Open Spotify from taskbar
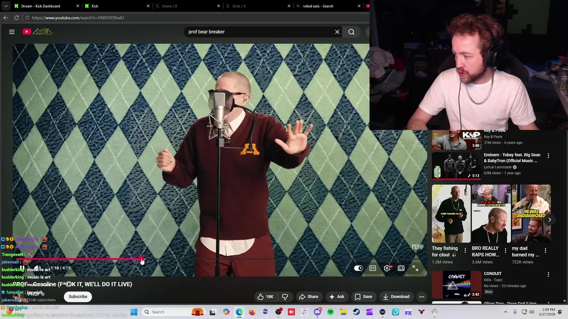Screen dimensions: 568x319 [x=331, y=312]
